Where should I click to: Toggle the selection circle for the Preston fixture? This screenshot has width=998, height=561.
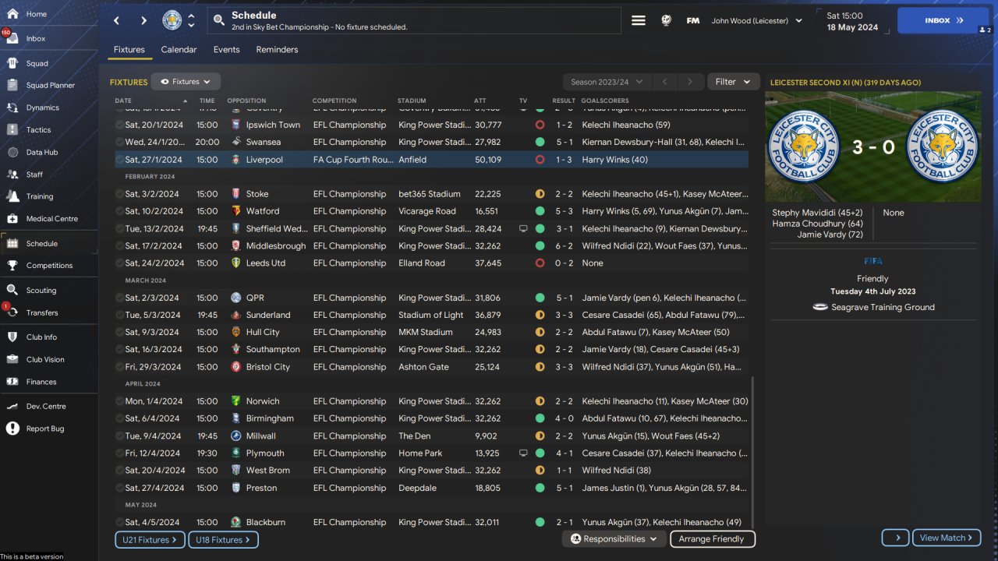point(119,488)
